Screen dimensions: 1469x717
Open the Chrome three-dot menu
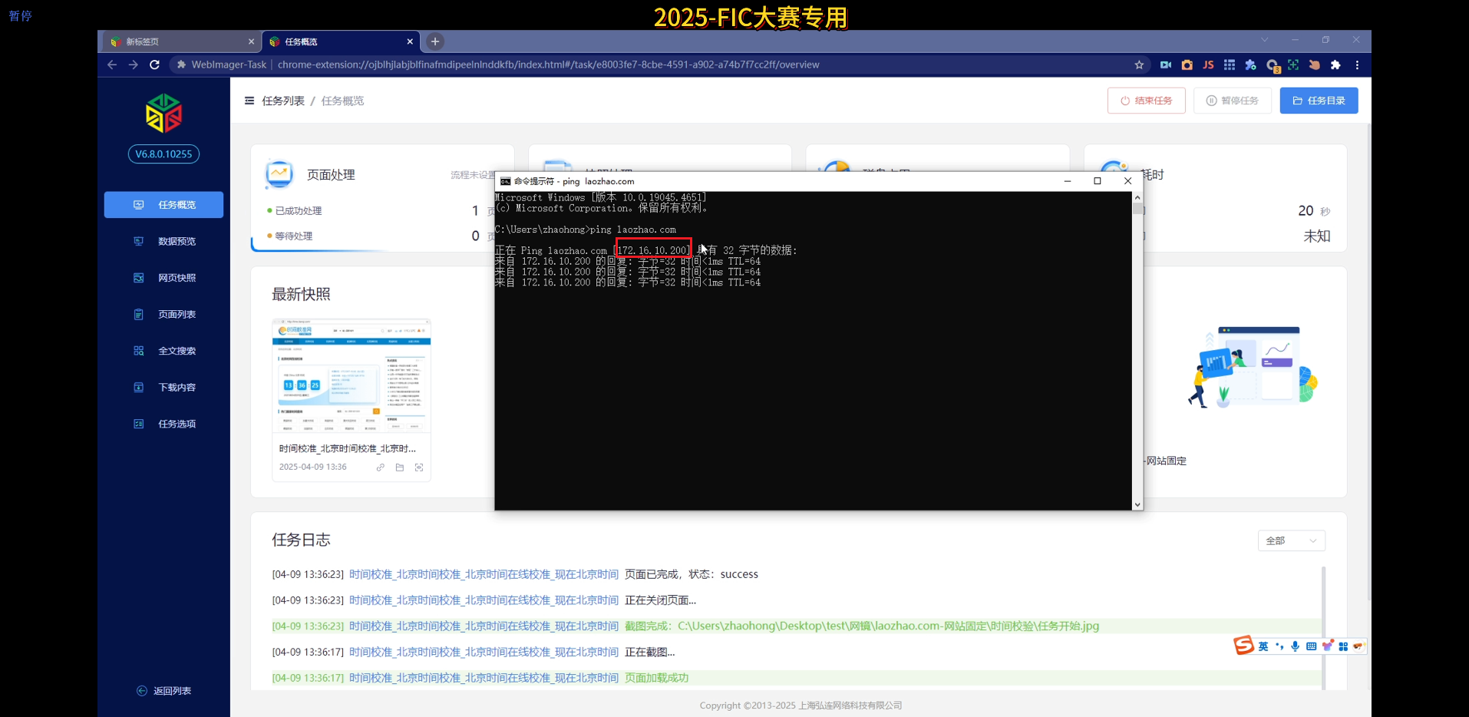[x=1357, y=65]
